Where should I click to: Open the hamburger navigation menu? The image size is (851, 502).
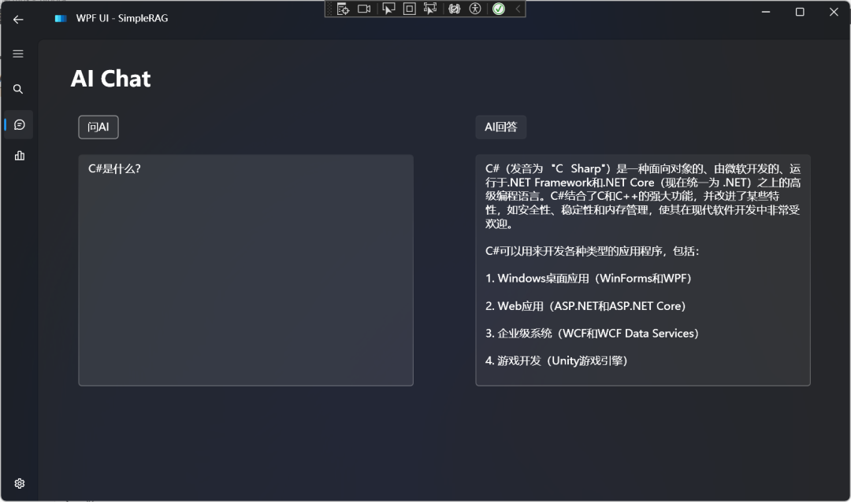click(x=18, y=54)
